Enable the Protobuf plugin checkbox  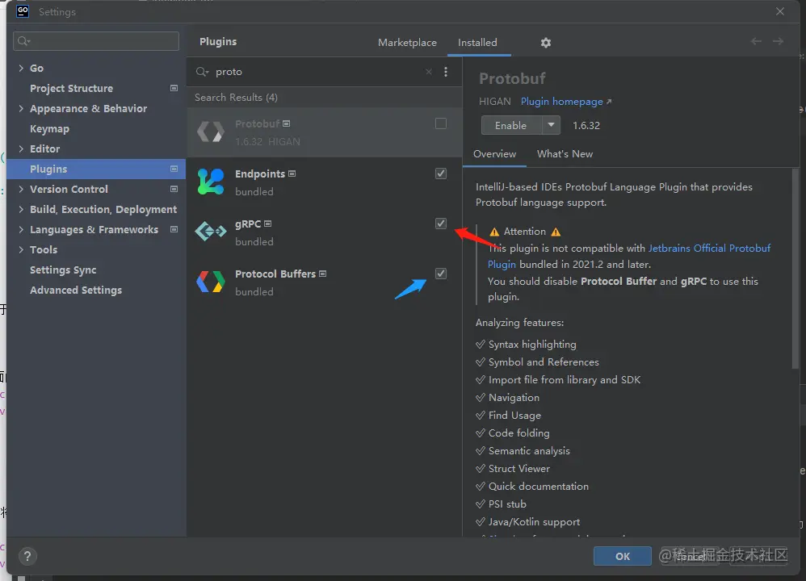tap(440, 123)
